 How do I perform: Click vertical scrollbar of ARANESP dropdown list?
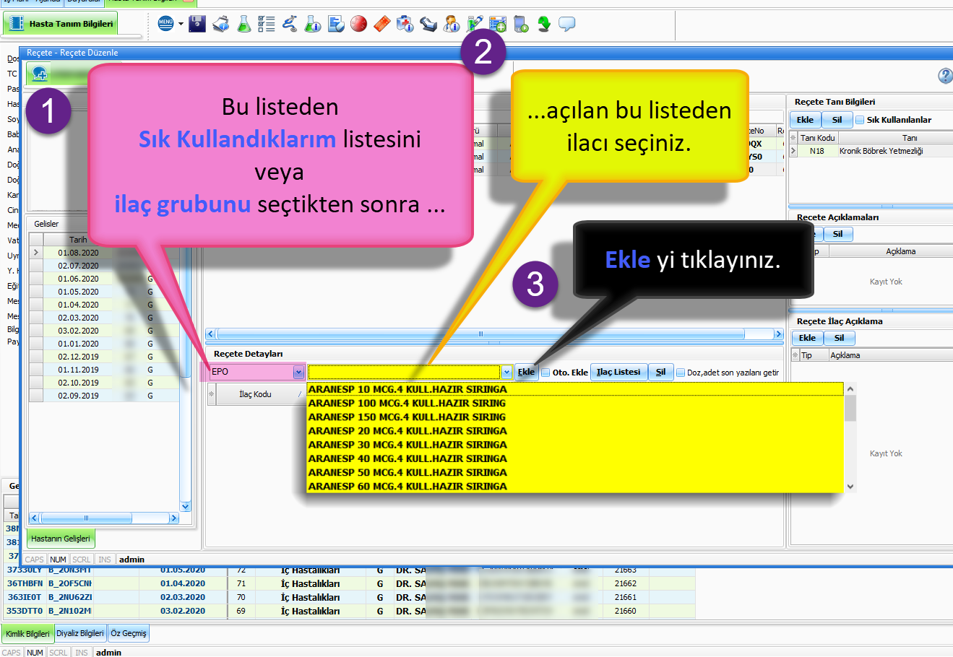point(850,438)
